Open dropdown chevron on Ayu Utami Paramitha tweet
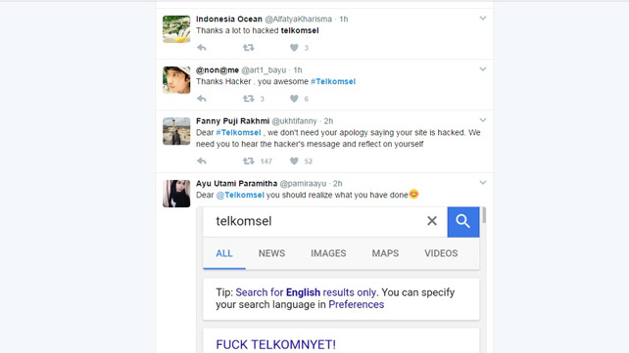629x353 pixels. (483, 183)
